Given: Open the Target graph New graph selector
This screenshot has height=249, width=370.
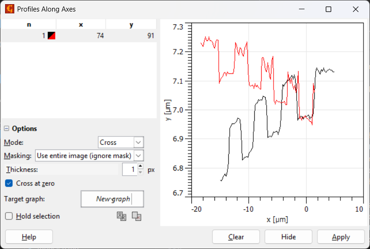Looking at the screenshot, I should pyautogui.click(x=112, y=199).
